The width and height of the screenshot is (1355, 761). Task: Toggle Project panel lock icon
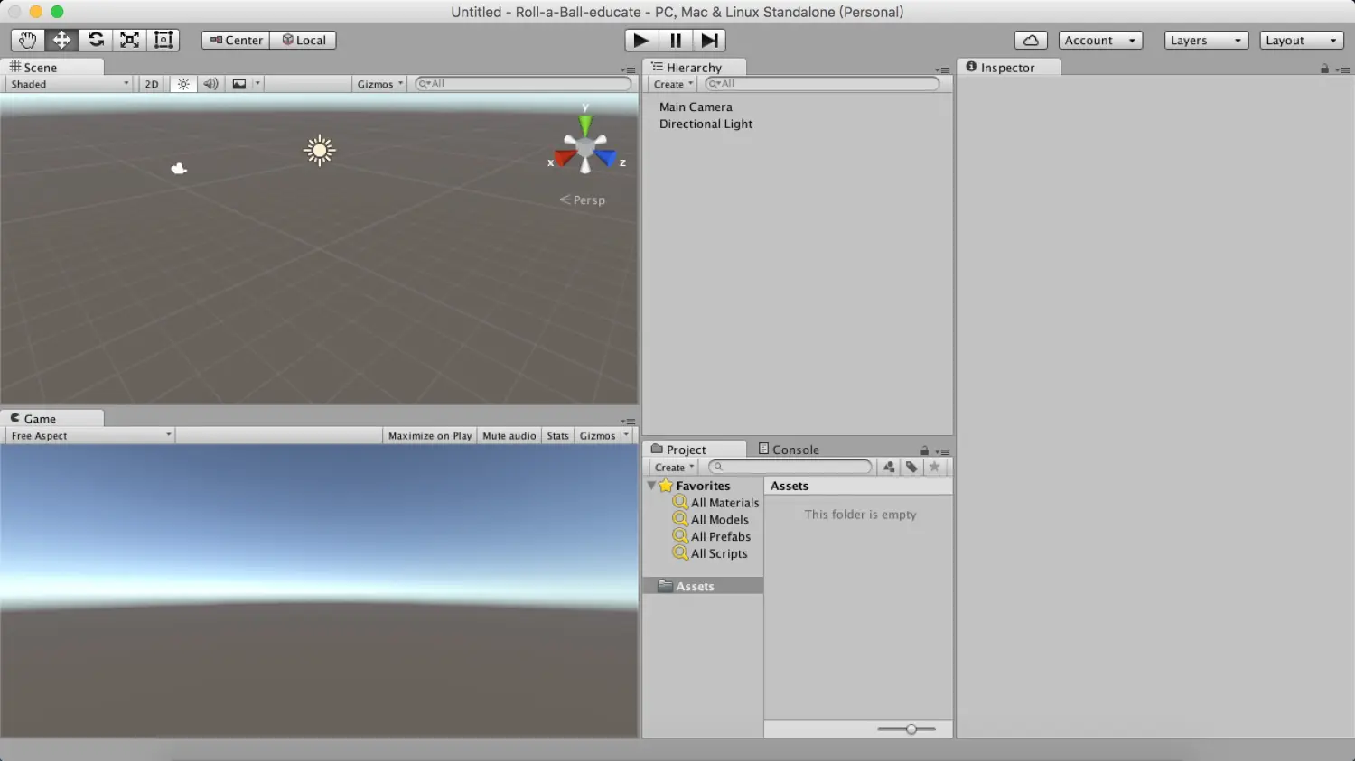[x=924, y=450]
